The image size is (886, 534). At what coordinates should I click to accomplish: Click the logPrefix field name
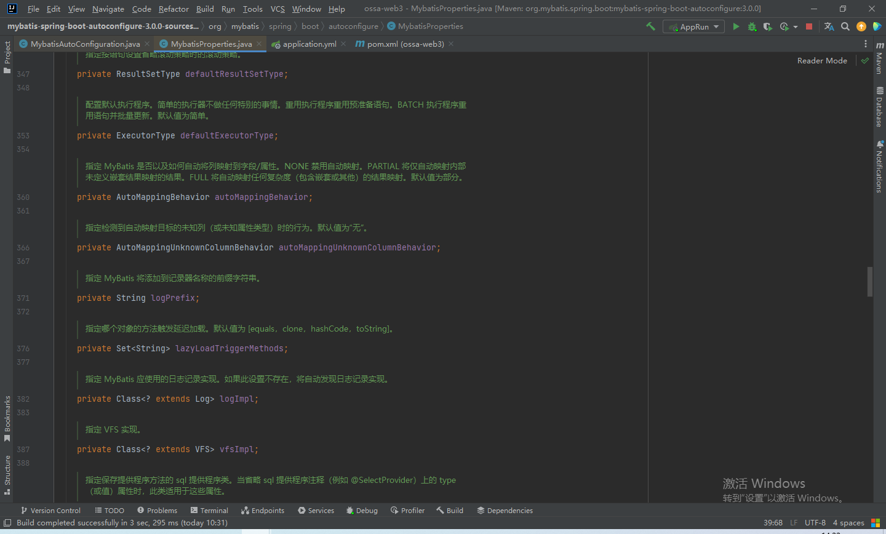tap(173, 298)
